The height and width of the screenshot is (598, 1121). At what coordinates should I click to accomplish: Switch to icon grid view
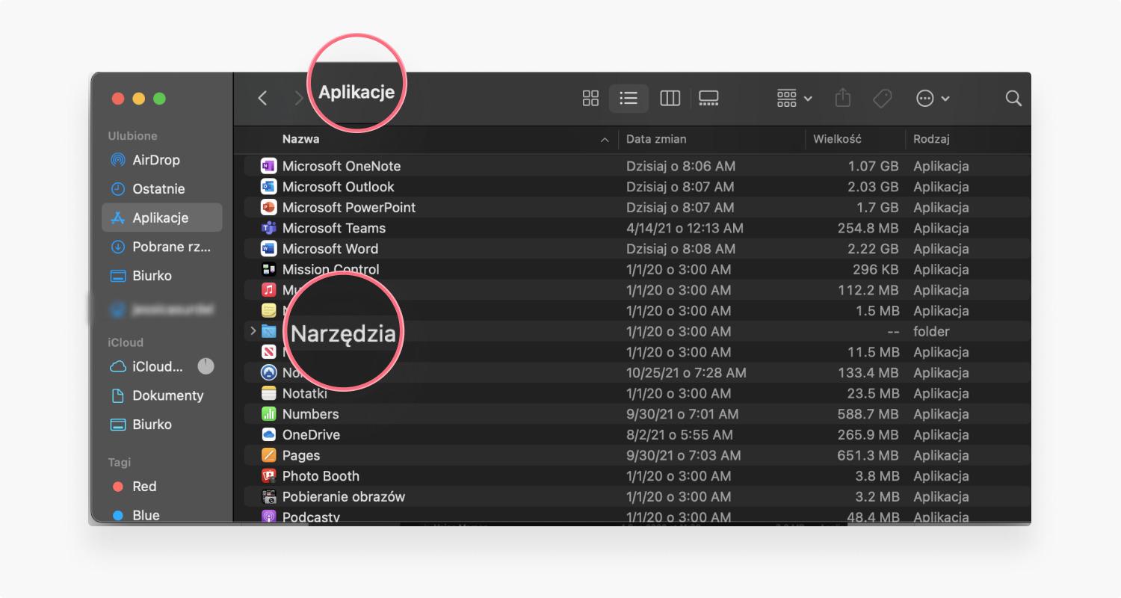(x=590, y=98)
